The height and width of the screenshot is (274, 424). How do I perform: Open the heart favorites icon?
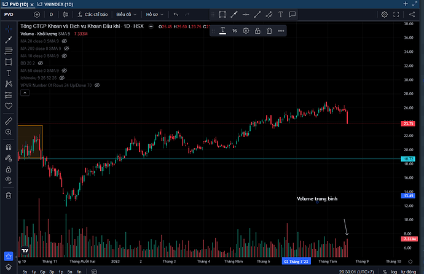coord(9,106)
